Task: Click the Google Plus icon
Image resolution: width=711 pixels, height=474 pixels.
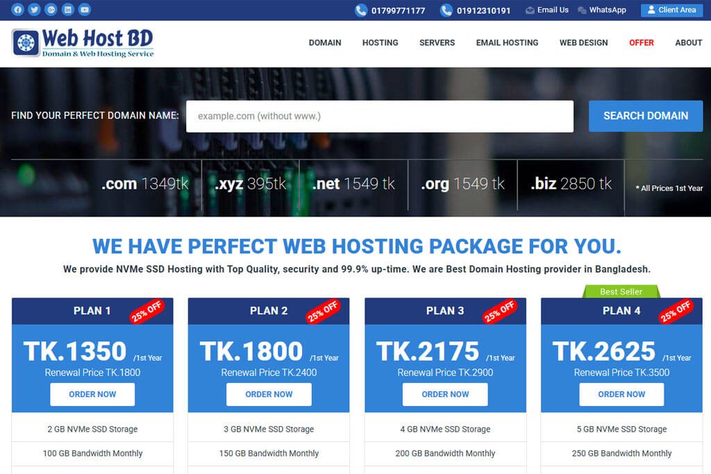Action: pos(51,10)
